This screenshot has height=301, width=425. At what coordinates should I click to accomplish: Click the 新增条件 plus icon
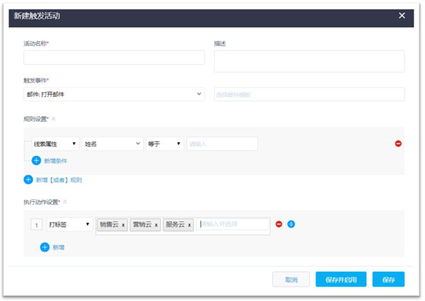[37, 161]
